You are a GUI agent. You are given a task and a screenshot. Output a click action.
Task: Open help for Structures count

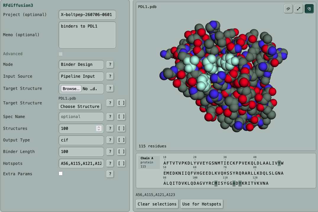tap(110, 128)
